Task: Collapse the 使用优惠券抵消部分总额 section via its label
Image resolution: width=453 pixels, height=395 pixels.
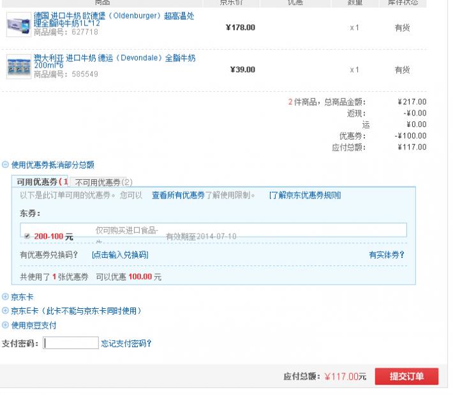Action: 53,165
